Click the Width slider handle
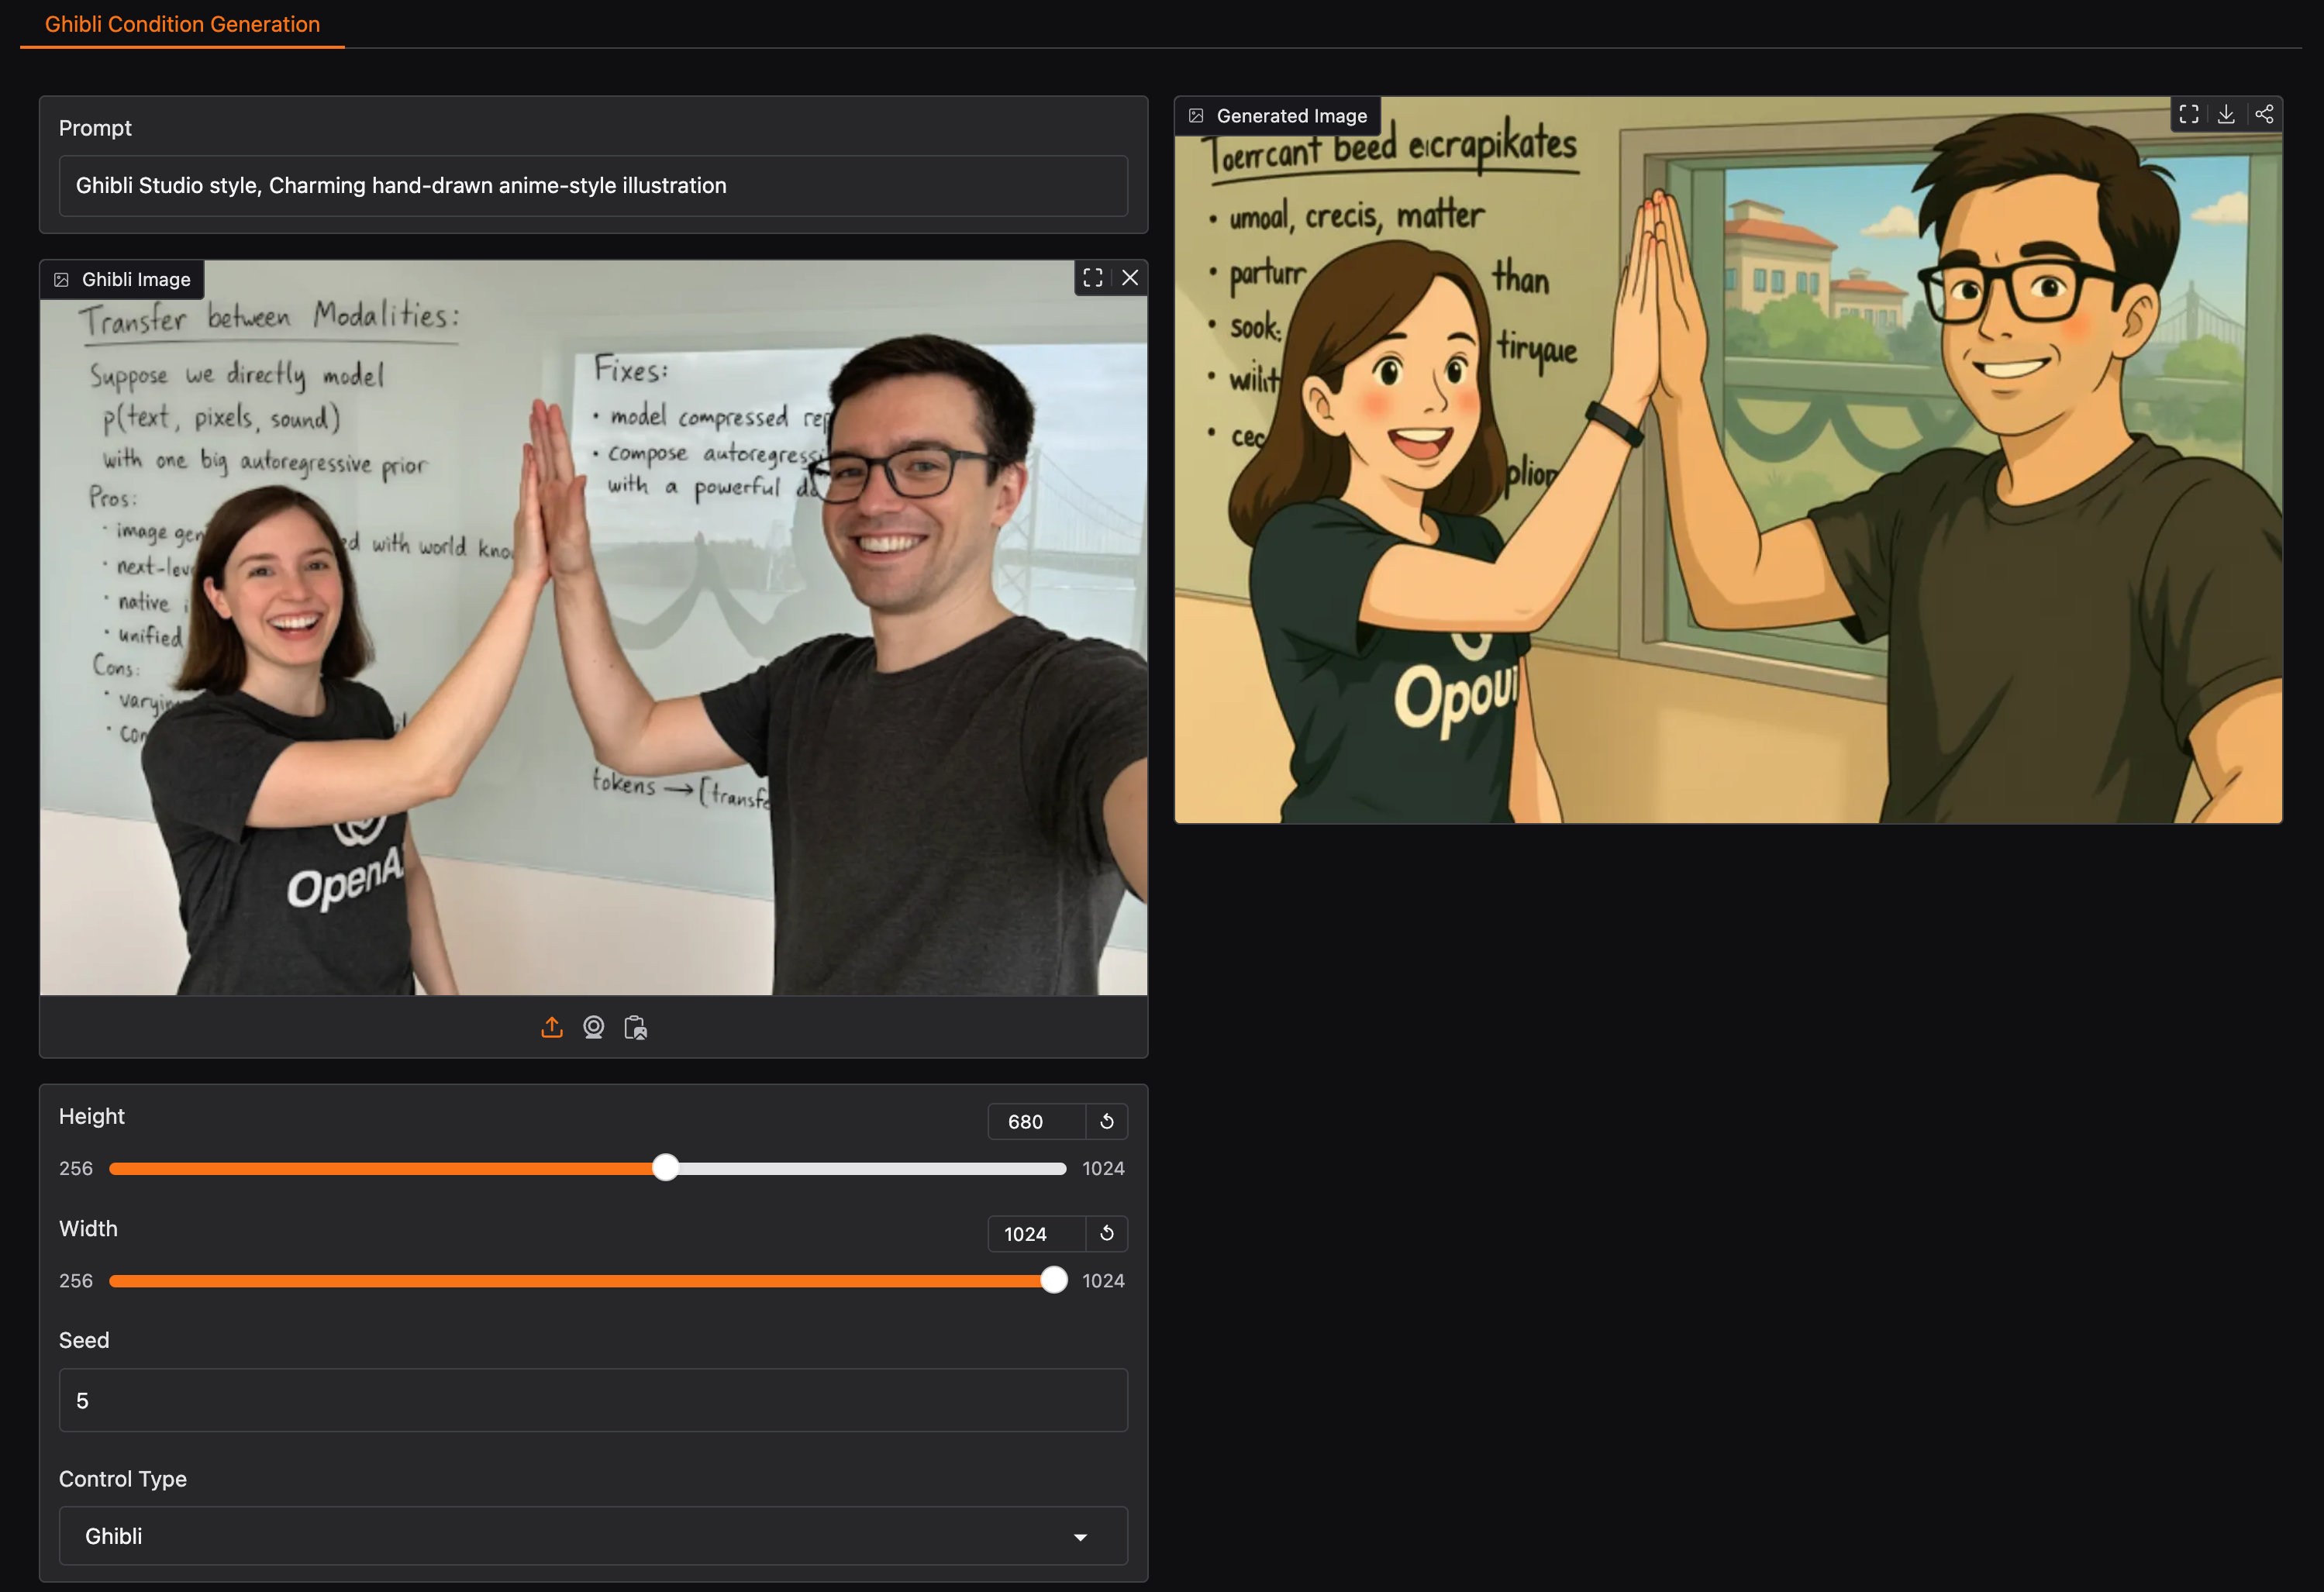 click(x=1053, y=1280)
